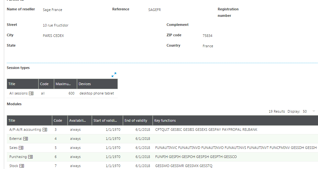The height and width of the screenshot is (169, 318).
Task: Click the Key functions column header
Action: click(235, 120)
